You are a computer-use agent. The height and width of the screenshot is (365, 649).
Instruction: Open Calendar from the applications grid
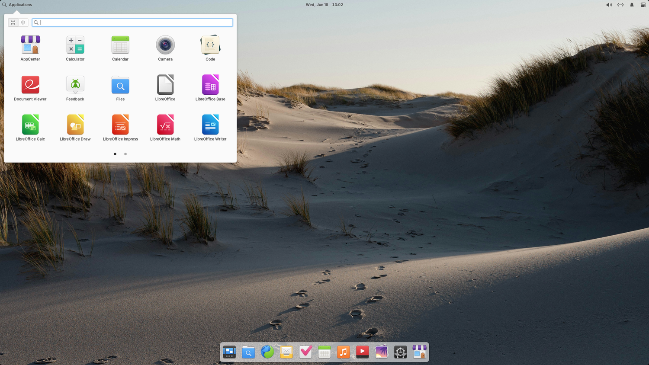point(120,48)
